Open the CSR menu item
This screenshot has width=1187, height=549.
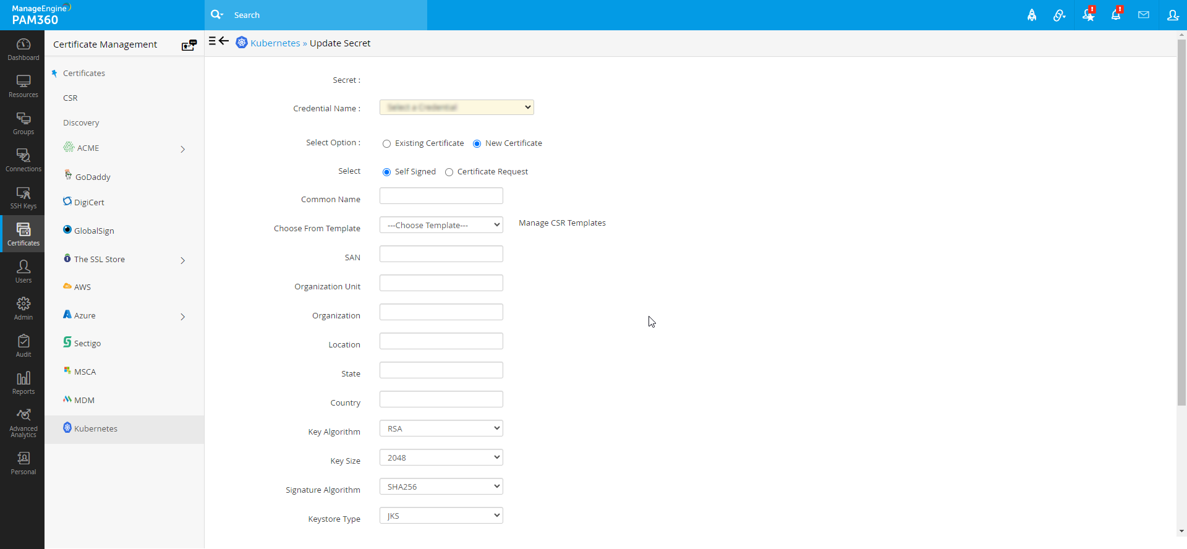[x=70, y=98]
